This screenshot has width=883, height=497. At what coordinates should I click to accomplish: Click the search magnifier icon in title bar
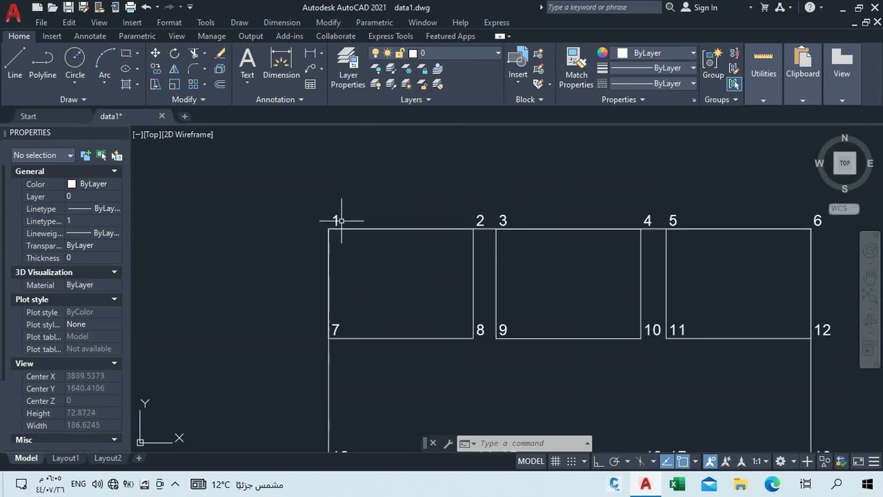[x=670, y=8]
